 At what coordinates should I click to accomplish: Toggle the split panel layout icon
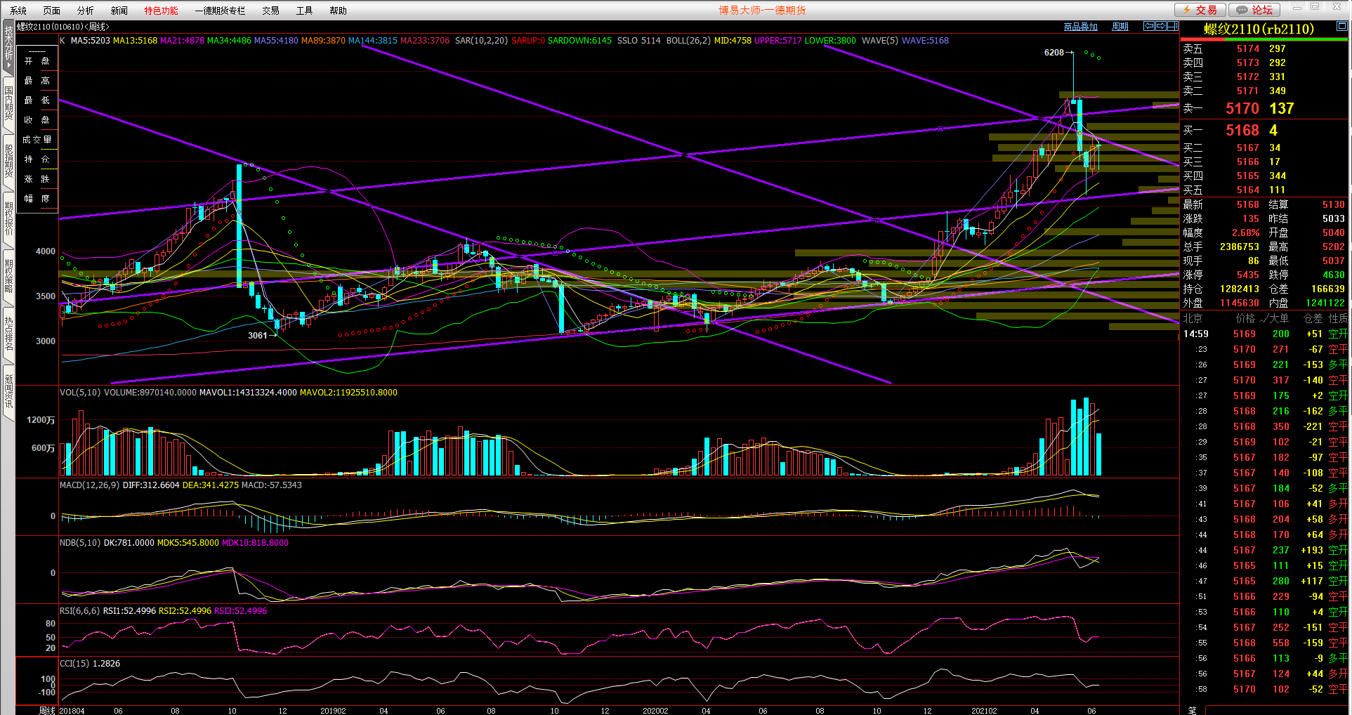pos(1172,26)
